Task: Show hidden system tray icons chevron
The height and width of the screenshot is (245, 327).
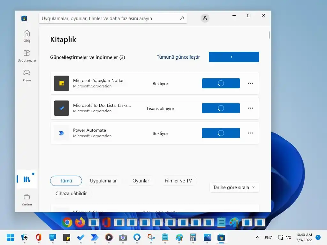Action: (x=258, y=237)
